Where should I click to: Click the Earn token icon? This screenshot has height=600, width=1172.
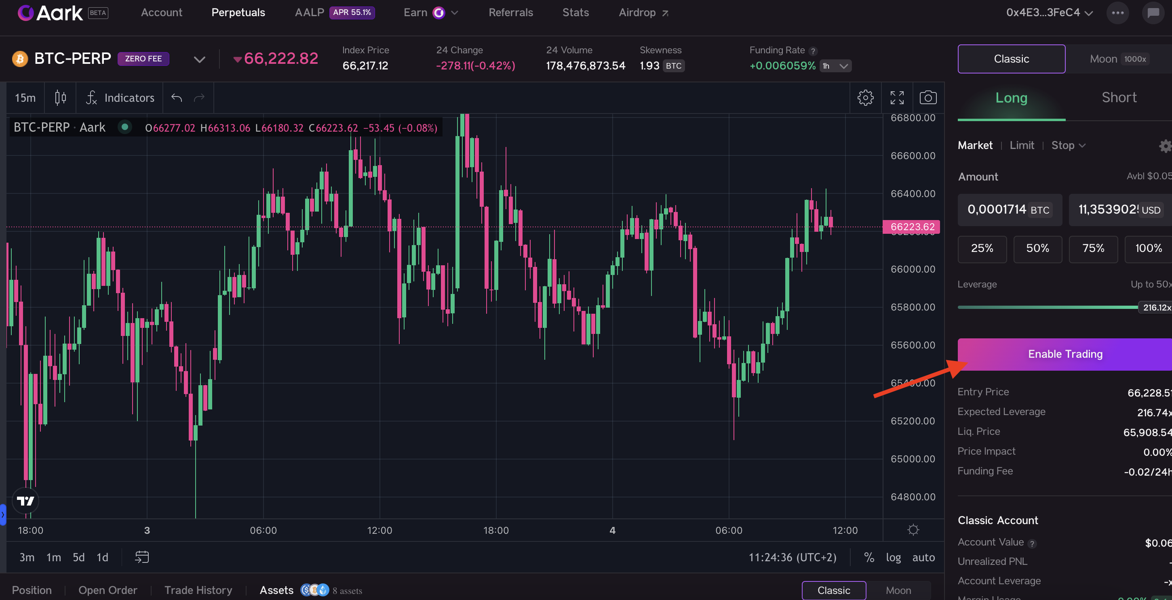438,13
